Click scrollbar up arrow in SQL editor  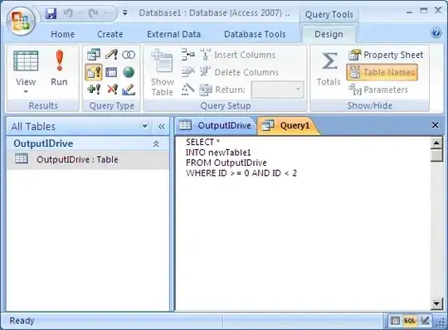click(436, 143)
